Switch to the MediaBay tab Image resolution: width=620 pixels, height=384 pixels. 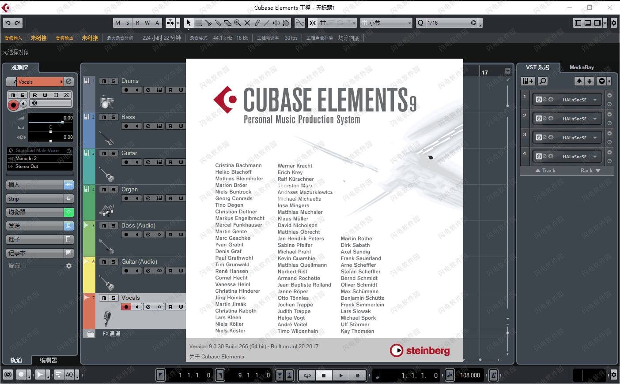click(582, 67)
